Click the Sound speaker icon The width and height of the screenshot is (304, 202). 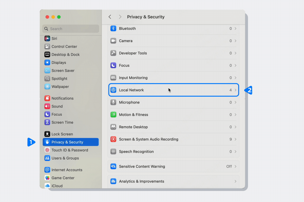pyautogui.click(x=47, y=106)
